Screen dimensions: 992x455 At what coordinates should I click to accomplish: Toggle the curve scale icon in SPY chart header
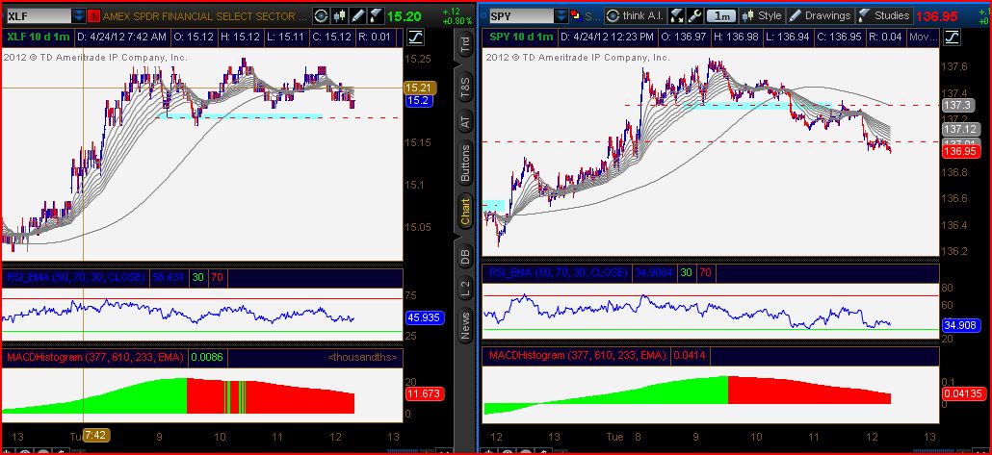951,38
